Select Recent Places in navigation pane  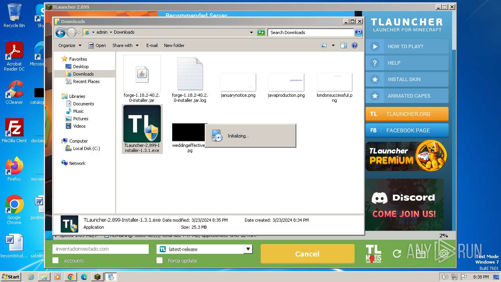pos(86,81)
